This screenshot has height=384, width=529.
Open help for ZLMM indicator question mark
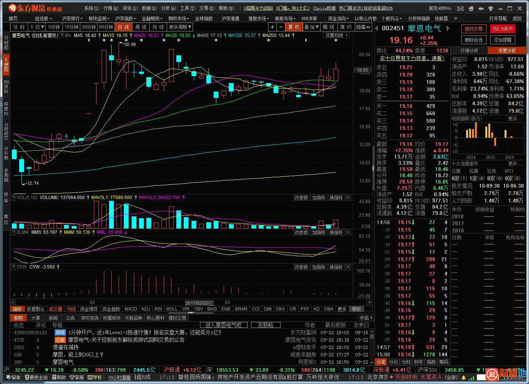point(13,232)
